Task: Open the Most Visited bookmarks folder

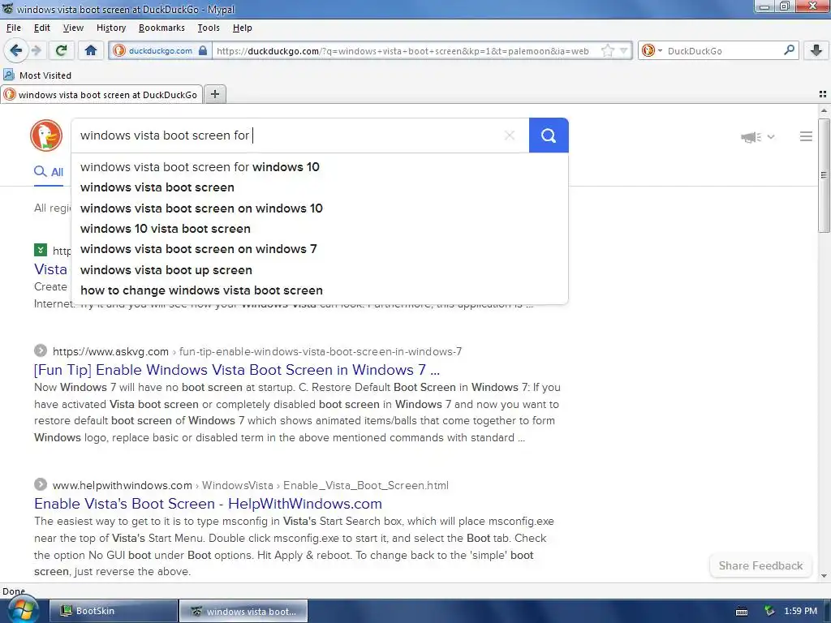Action: click(x=37, y=75)
